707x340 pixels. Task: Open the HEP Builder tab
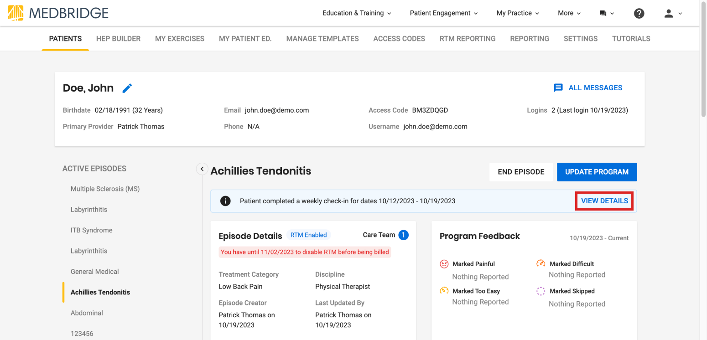point(118,39)
